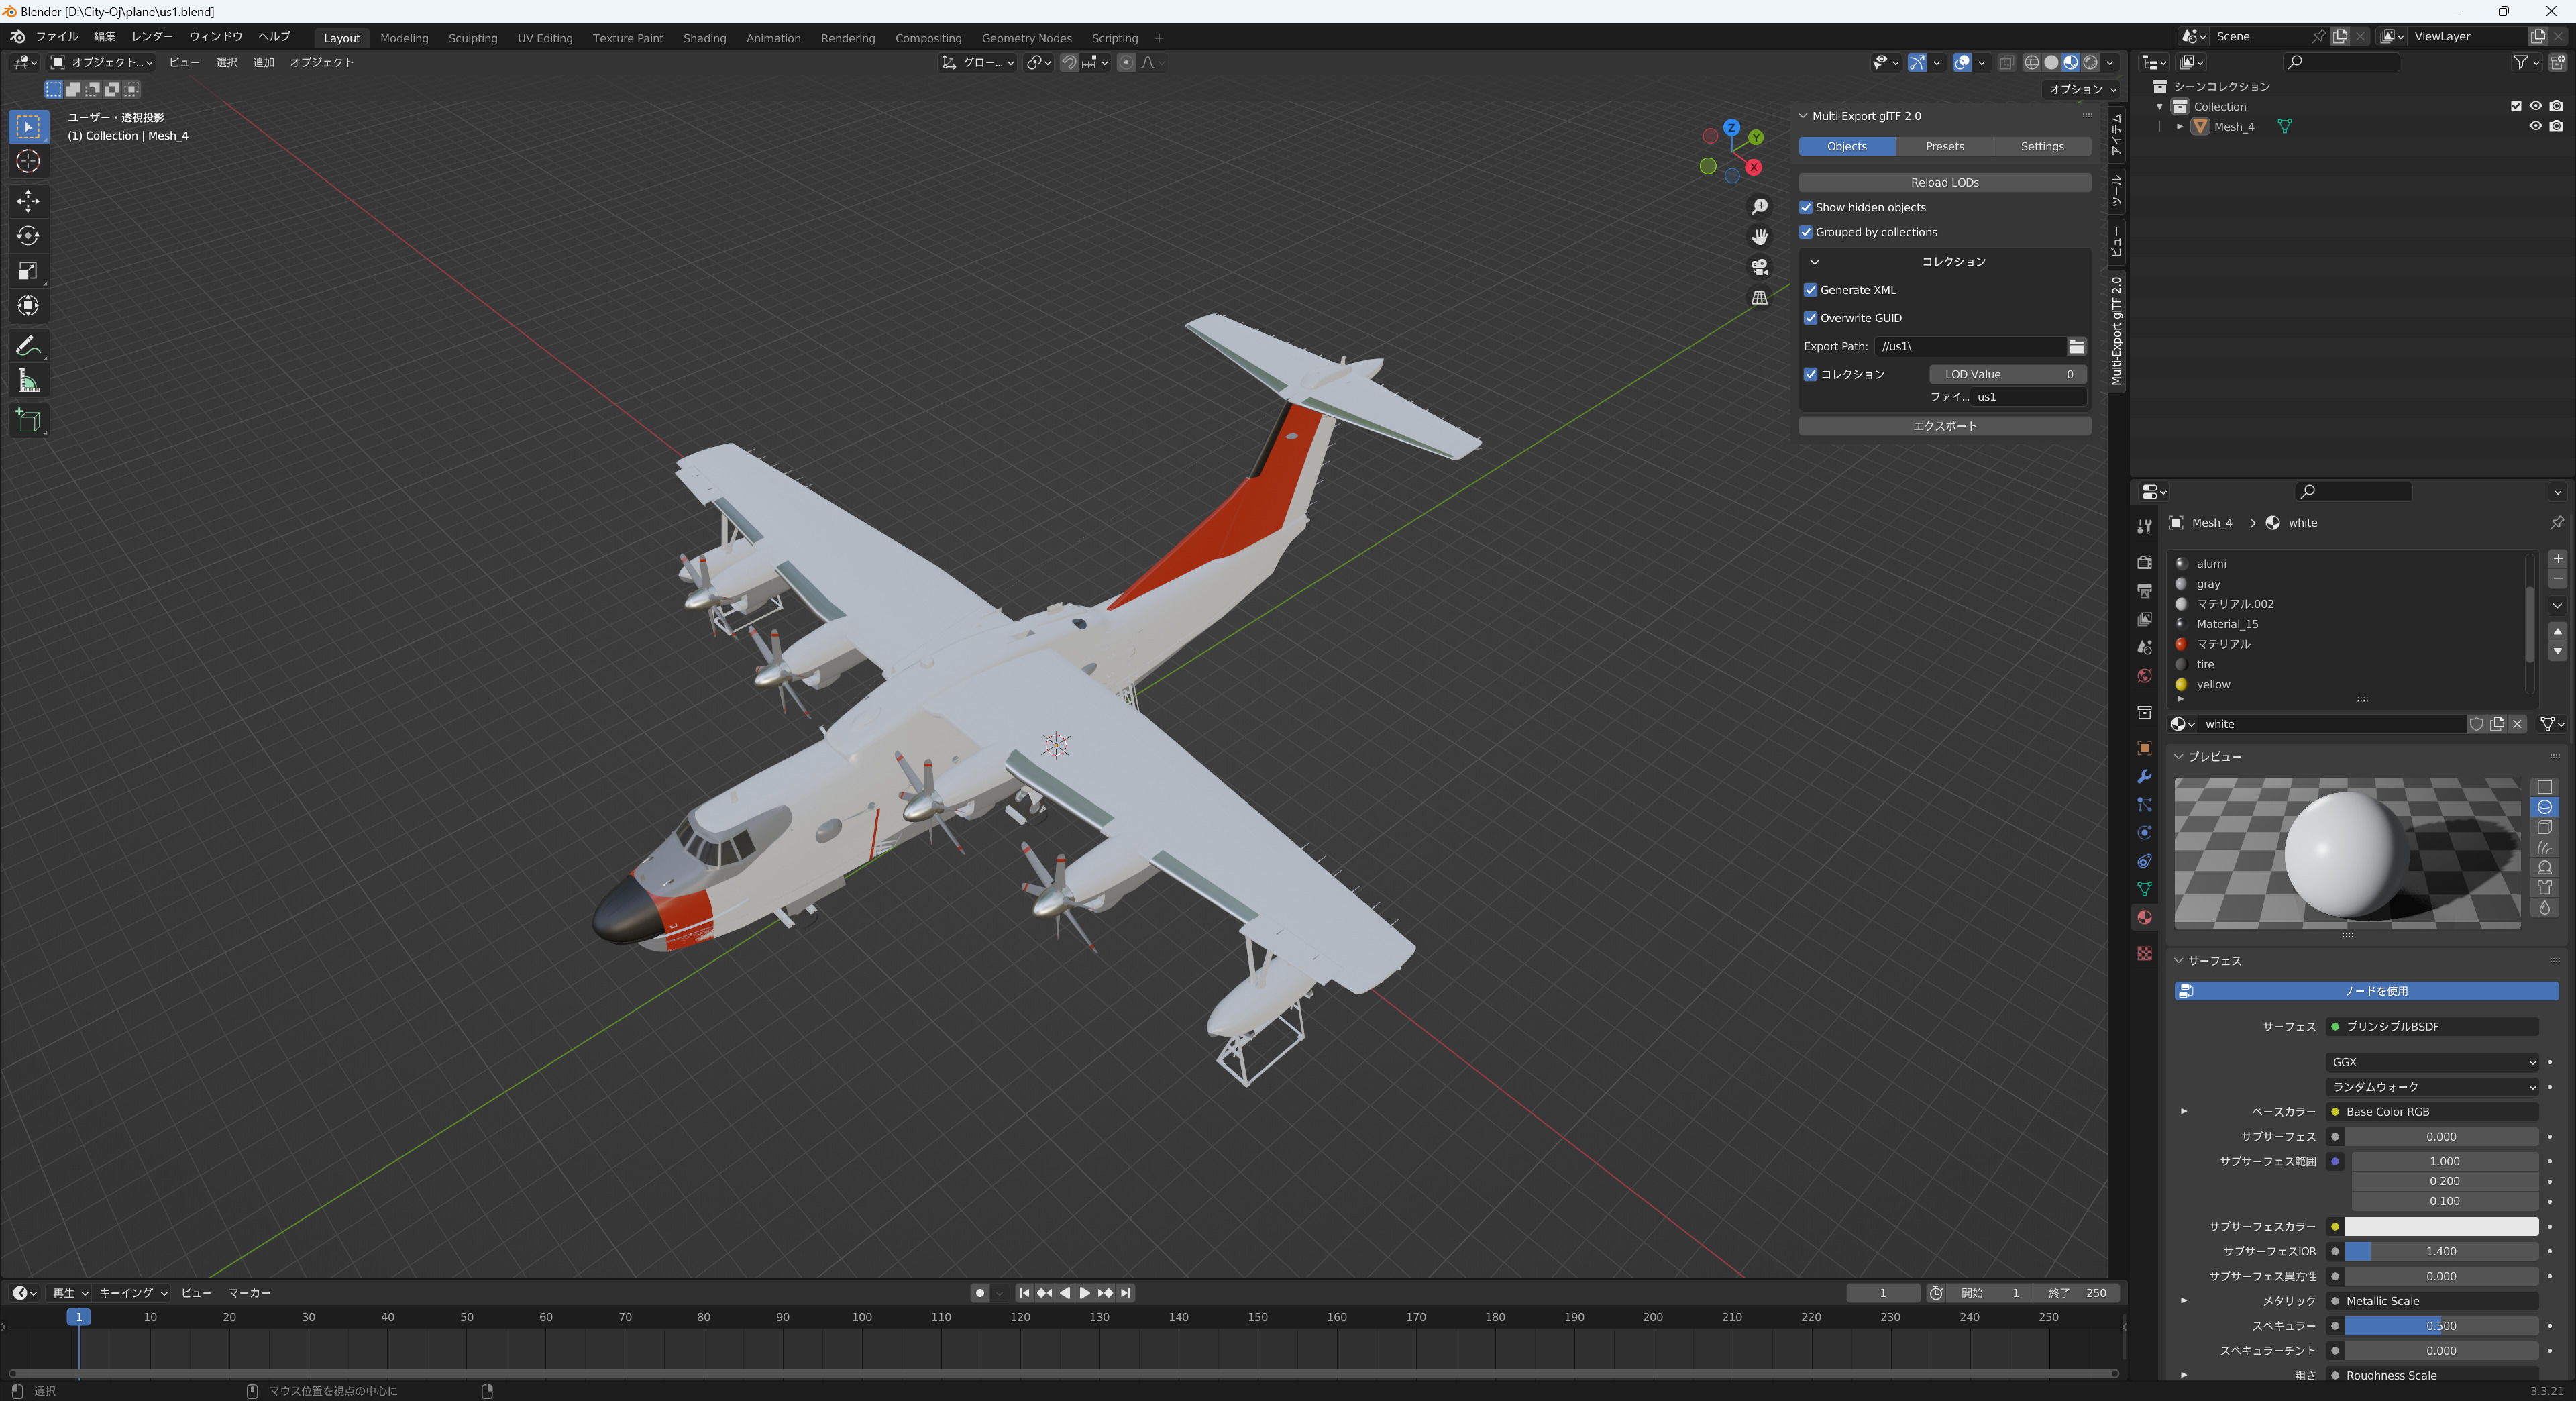Screen dimensions: 2576x1401
Task: Open the レンダー menu
Action: coord(152,36)
